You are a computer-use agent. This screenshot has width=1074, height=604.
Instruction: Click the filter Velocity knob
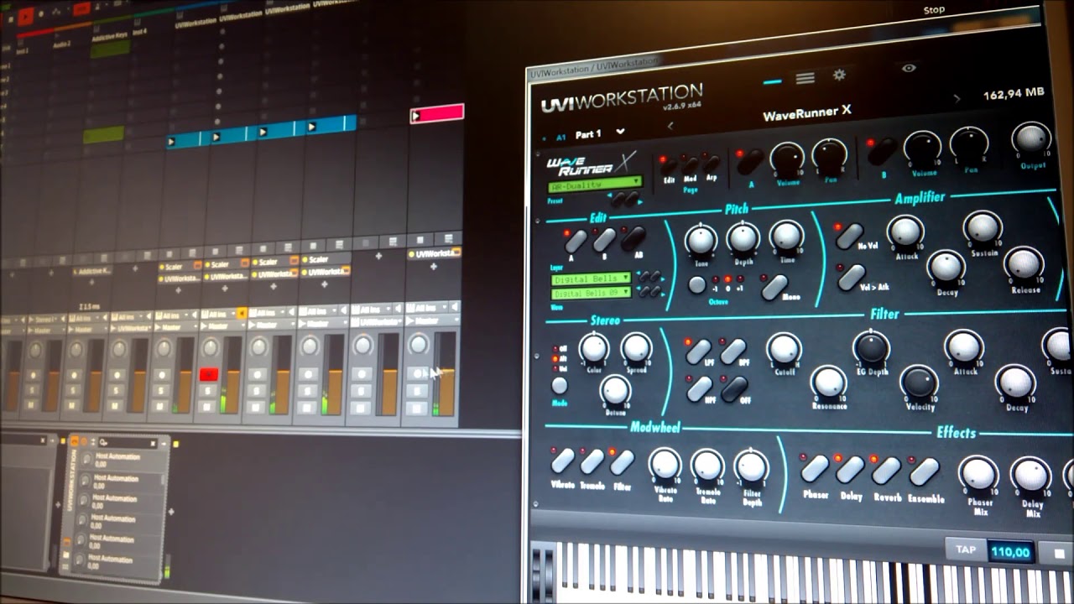(x=920, y=382)
